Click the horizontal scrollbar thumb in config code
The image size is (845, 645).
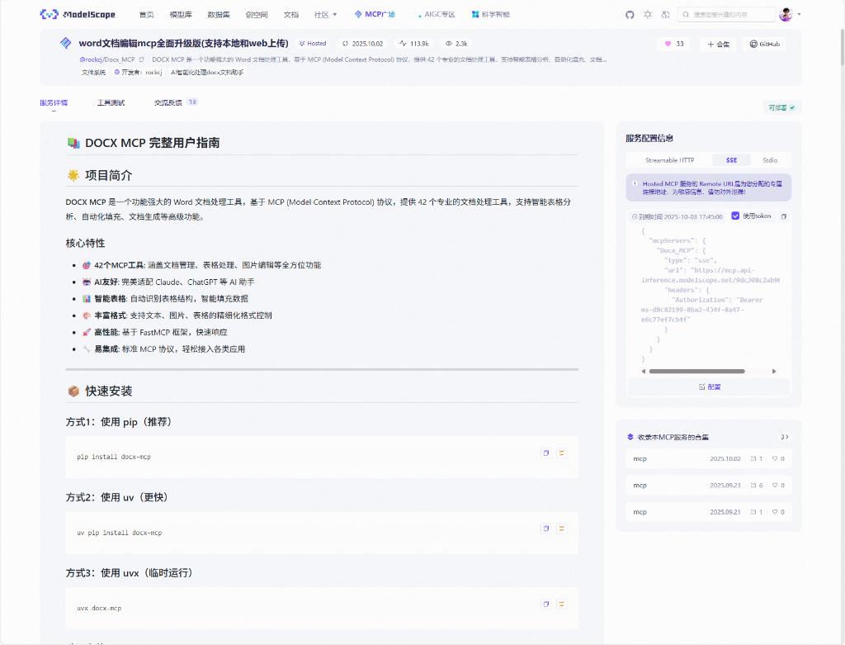[x=696, y=371]
